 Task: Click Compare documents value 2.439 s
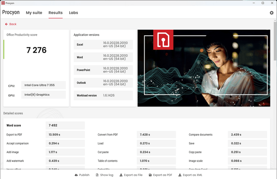[x=248, y=135]
